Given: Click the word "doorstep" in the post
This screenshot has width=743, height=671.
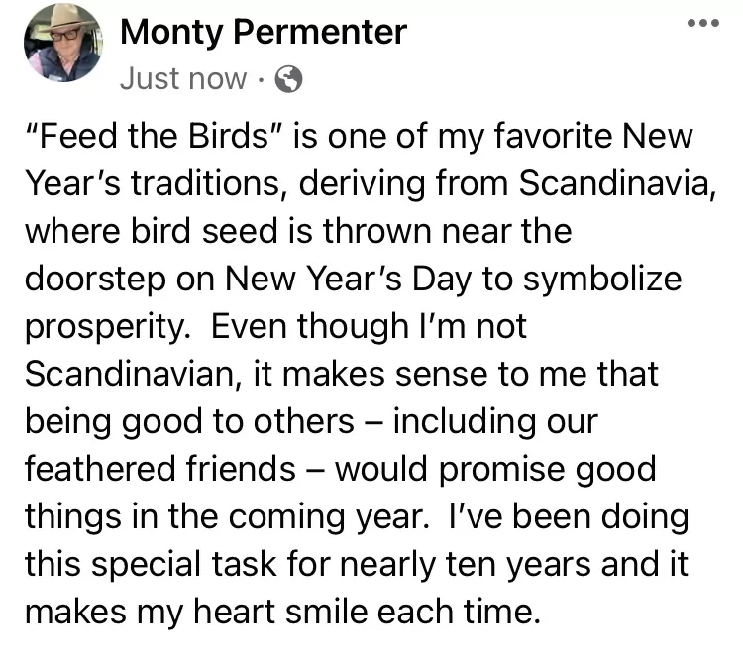Looking at the screenshot, I should click(93, 280).
